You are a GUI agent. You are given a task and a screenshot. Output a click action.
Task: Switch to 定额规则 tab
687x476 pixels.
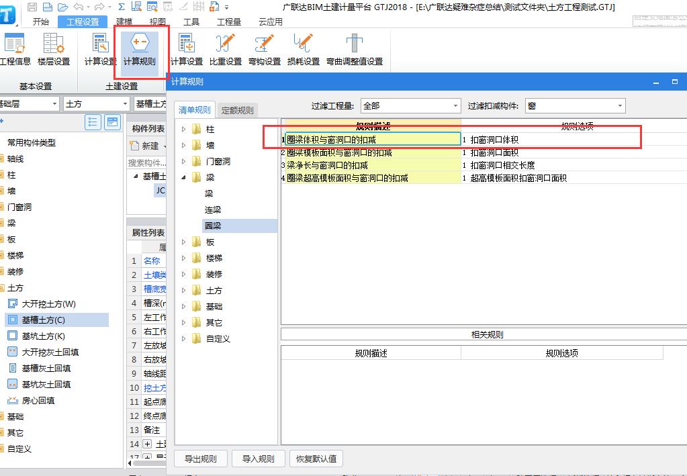tap(237, 110)
